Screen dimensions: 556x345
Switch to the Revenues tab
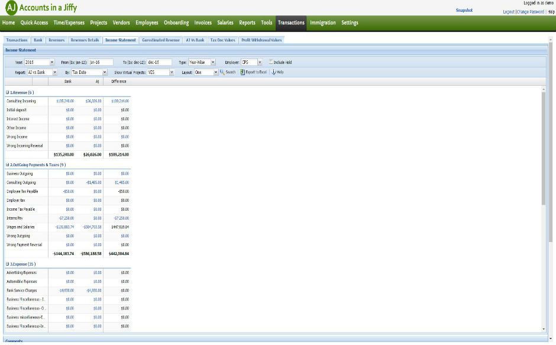point(56,40)
